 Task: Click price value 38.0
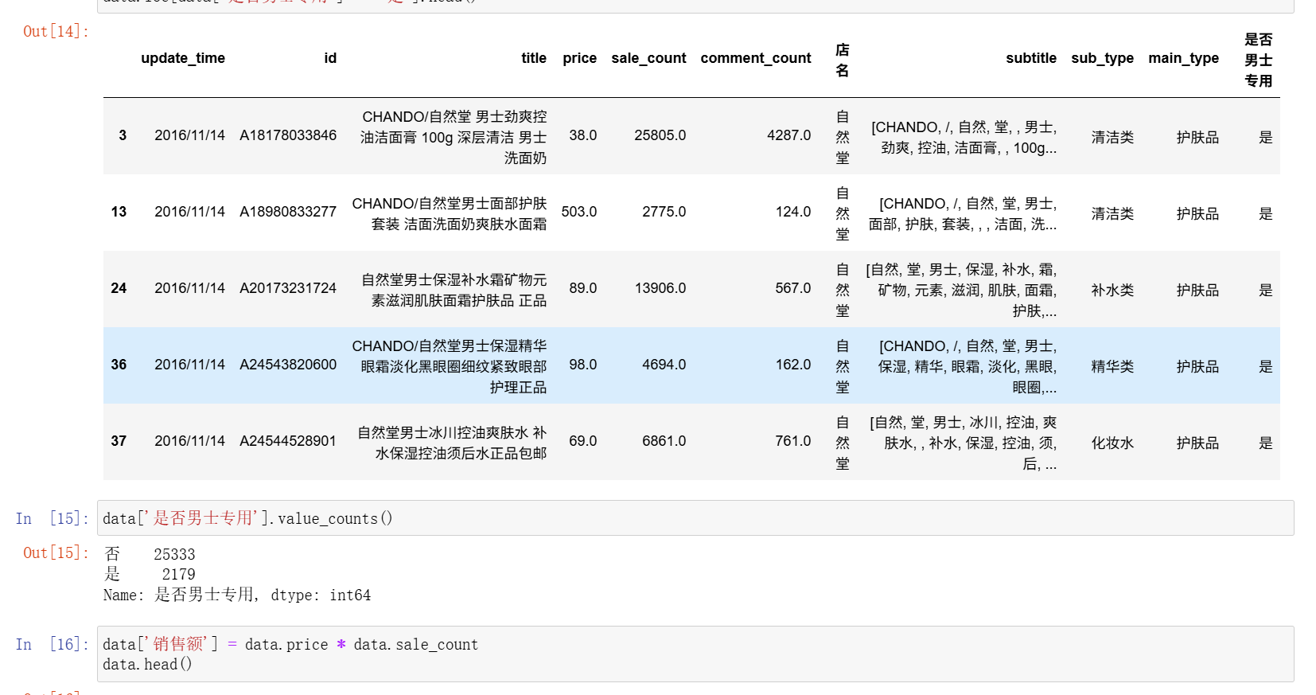582,135
